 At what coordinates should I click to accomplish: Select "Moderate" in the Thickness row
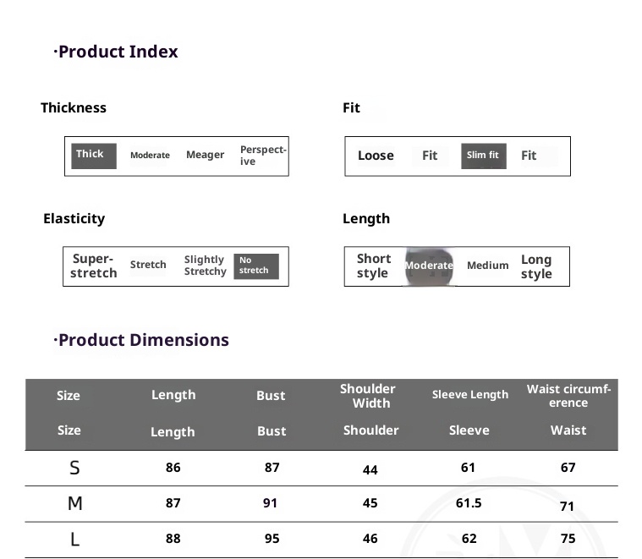coord(150,156)
